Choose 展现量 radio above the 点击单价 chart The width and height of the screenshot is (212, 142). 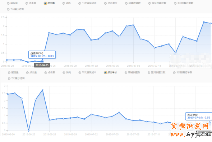(9, 73)
